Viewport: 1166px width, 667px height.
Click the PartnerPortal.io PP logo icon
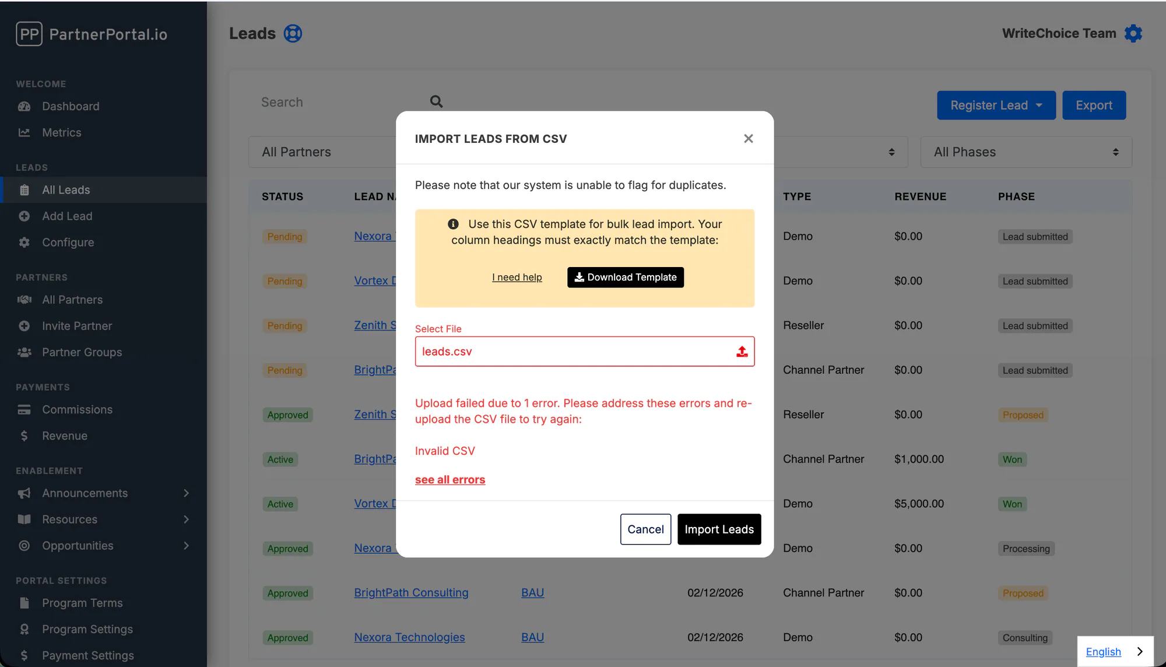tap(29, 34)
